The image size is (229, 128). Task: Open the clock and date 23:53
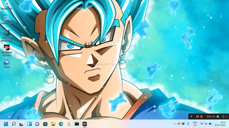coord(220,124)
